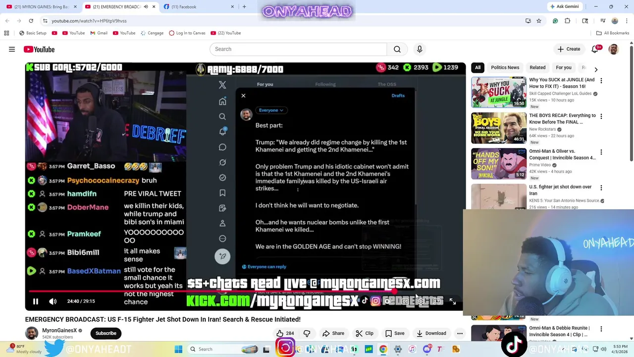
Task: Enter fullscreen on the video player
Action: (x=453, y=301)
